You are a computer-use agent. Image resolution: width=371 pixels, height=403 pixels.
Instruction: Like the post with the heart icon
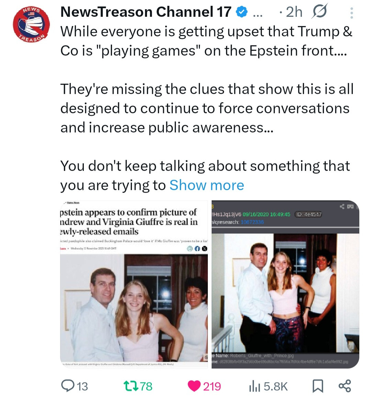(x=194, y=386)
